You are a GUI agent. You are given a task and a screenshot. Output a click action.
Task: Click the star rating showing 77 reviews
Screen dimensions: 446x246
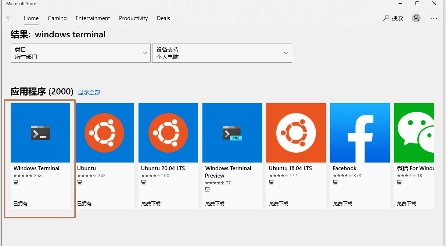click(x=218, y=183)
